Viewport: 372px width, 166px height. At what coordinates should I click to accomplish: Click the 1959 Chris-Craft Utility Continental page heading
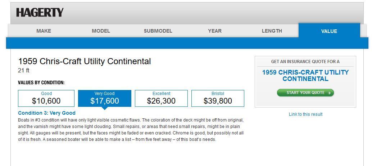[x=85, y=61]
